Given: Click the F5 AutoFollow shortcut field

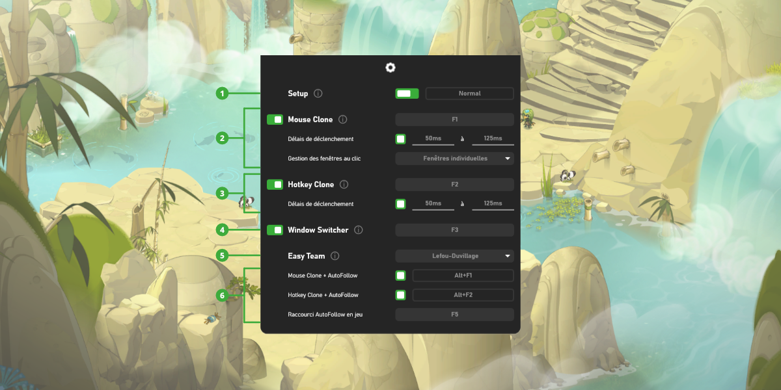Looking at the screenshot, I should pos(454,315).
